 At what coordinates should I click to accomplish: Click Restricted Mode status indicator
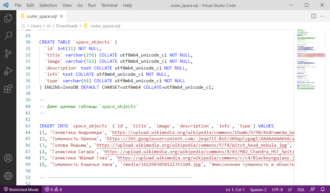click(x=21, y=190)
